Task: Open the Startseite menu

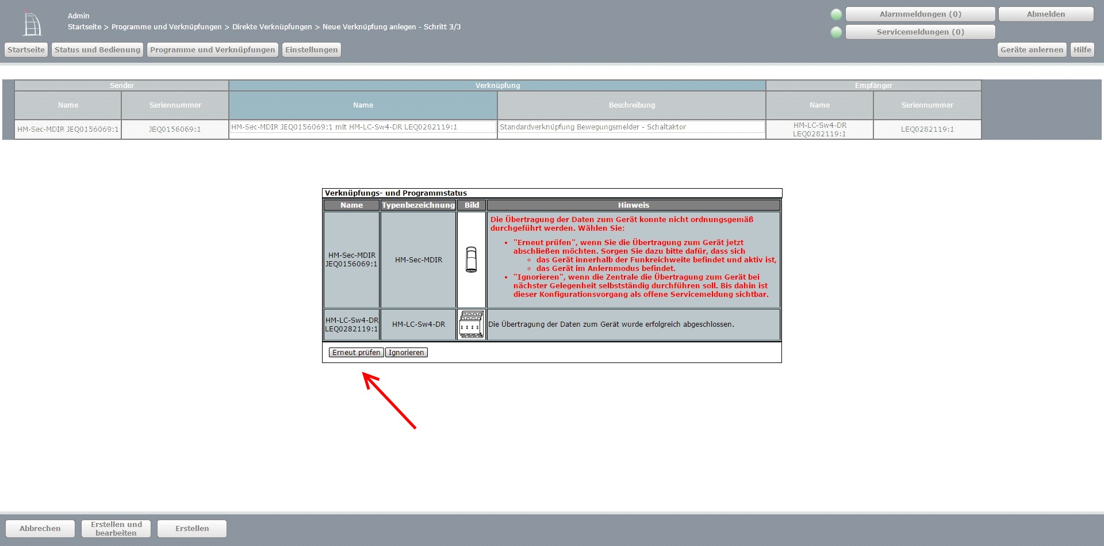Action: tap(26, 50)
